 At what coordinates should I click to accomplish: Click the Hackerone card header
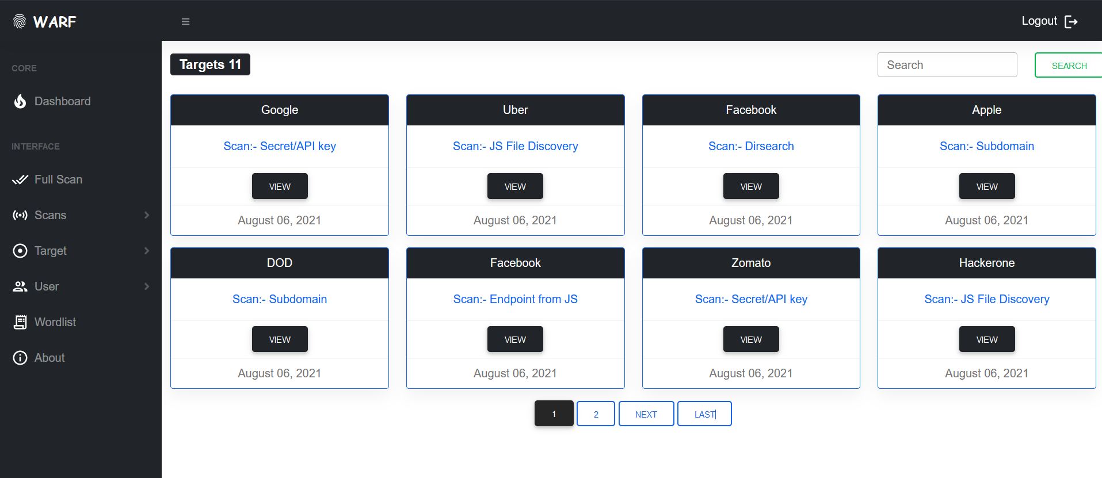(987, 263)
